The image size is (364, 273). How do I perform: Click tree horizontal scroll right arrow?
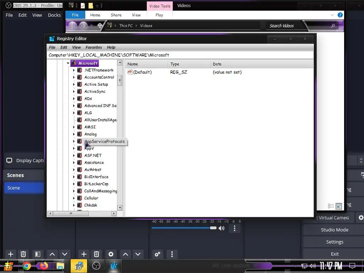point(114,213)
